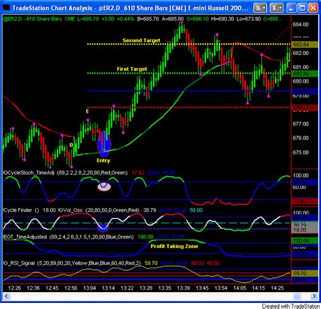Screen dimensions: 321x309
Task: Select the yellow dotted Second Target line
Action: tap(188, 44)
